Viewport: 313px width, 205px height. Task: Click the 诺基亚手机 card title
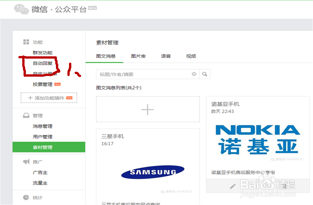(x=225, y=104)
